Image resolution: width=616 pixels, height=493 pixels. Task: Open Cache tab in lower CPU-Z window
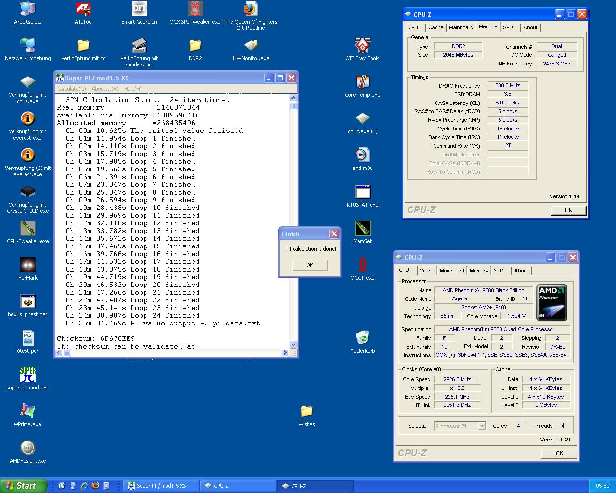tap(426, 271)
